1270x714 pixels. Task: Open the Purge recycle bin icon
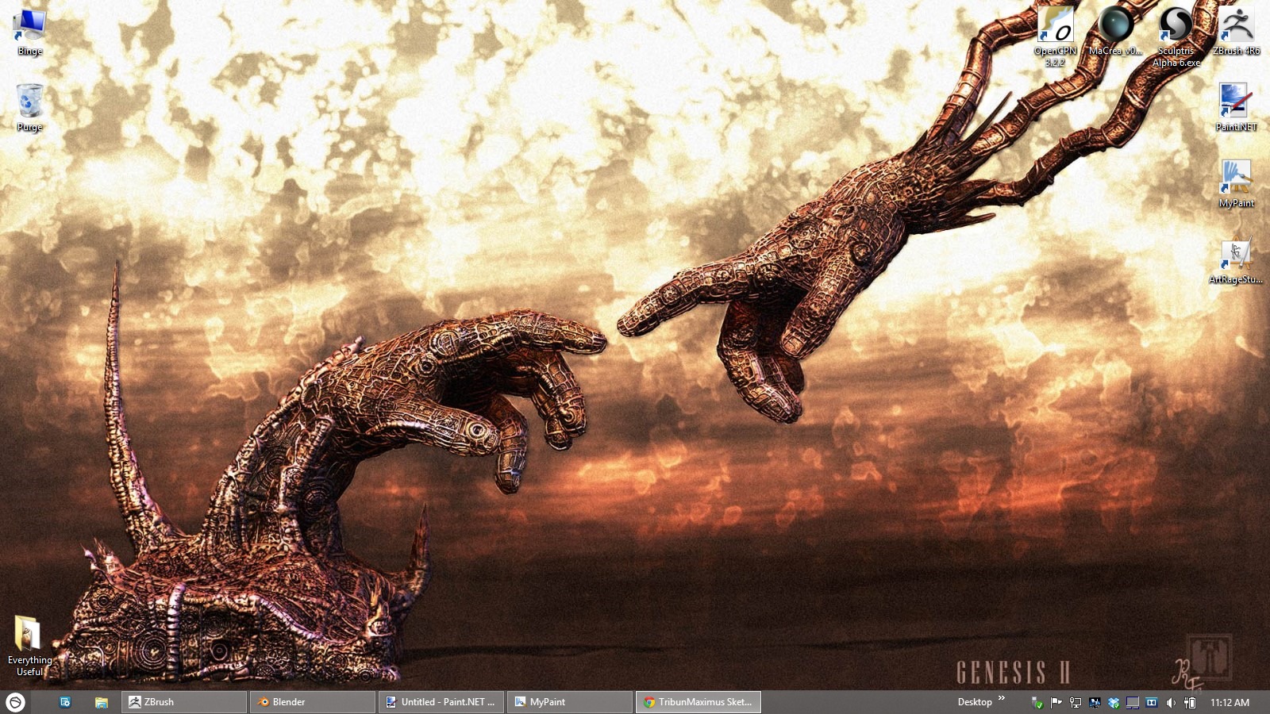point(29,106)
